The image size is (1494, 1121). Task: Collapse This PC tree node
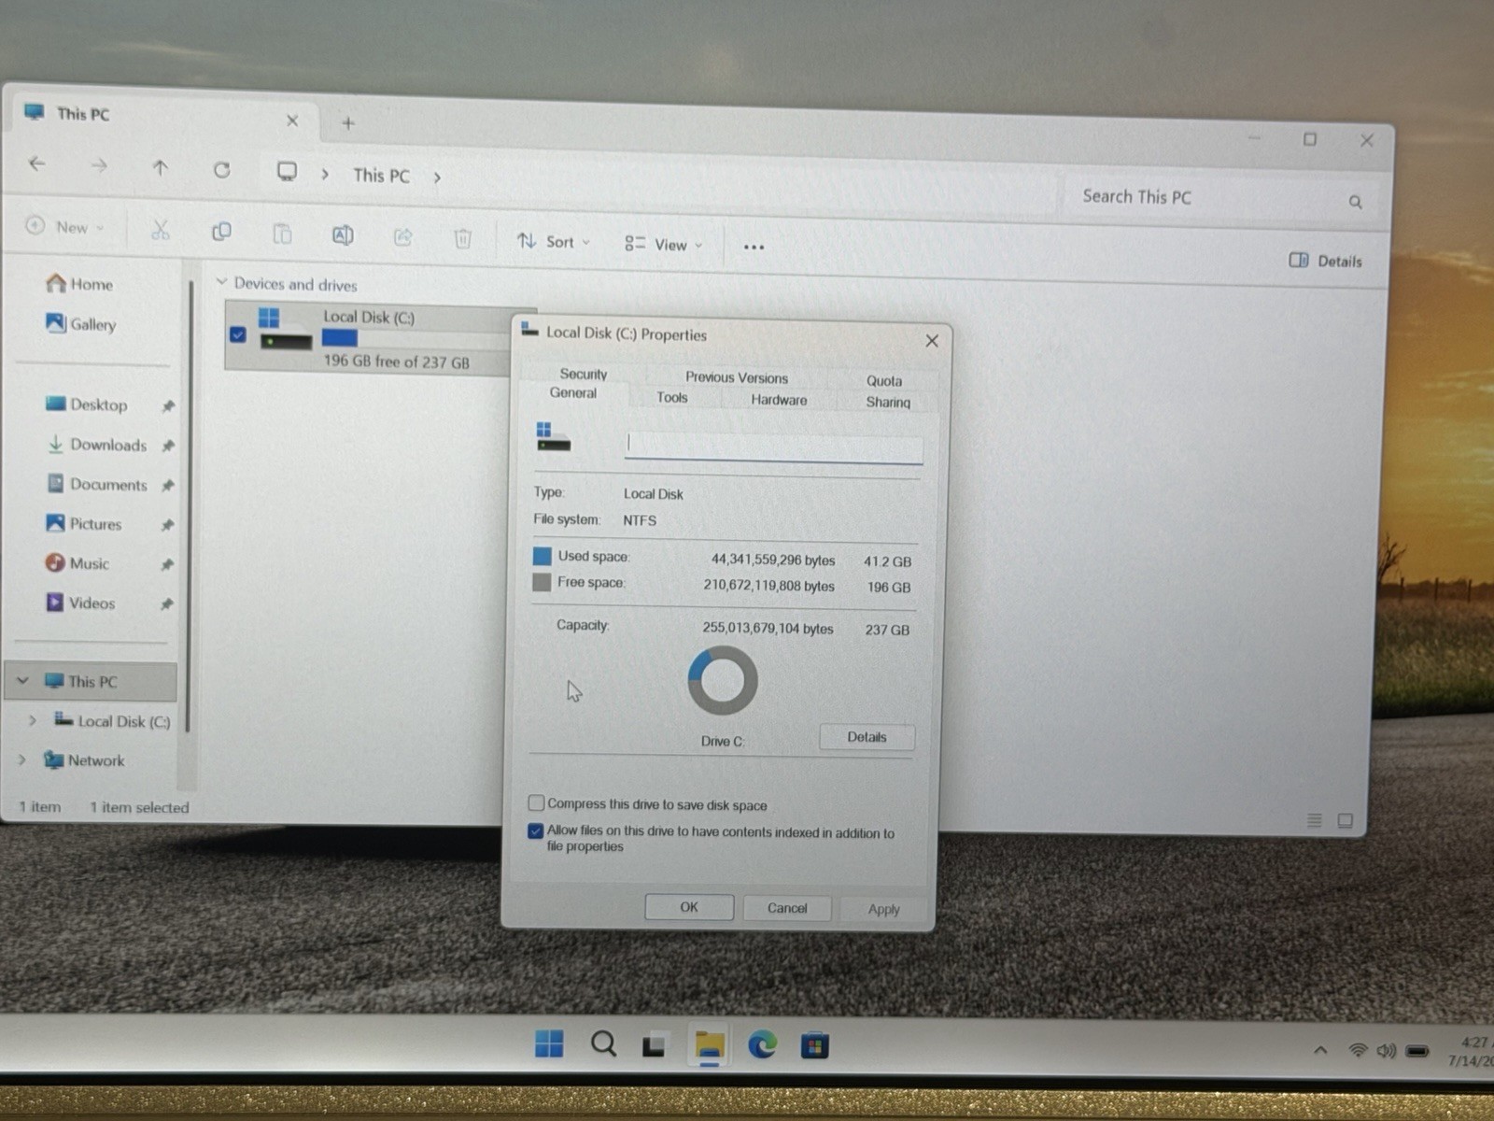coord(22,680)
